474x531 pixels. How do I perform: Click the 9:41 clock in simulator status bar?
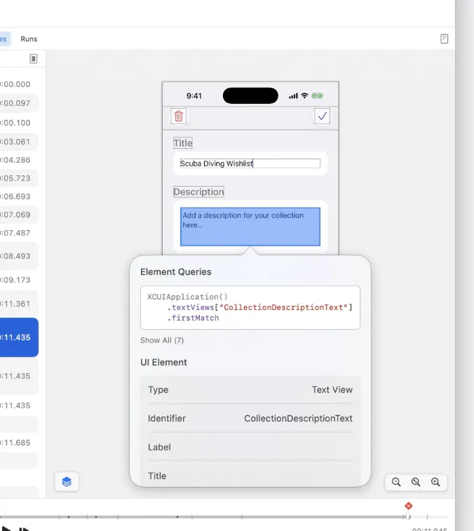click(x=194, y=96)
